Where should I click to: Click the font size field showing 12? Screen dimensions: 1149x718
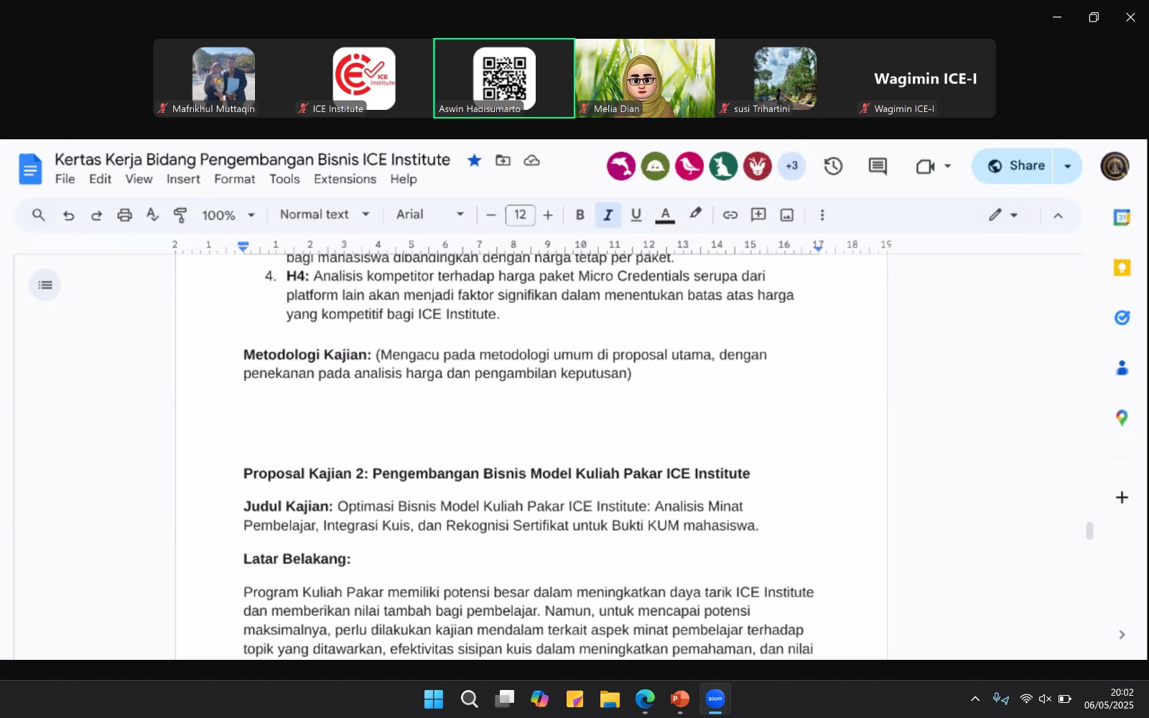point(520,215)
